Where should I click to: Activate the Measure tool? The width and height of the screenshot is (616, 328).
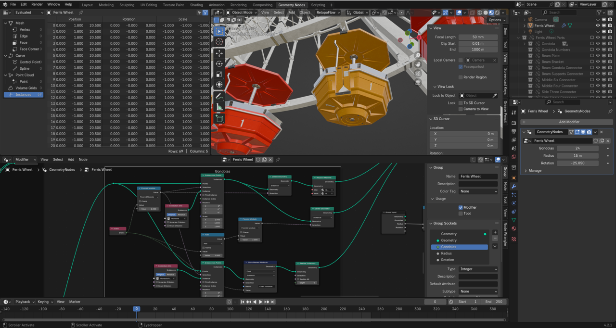coord(219,107)
